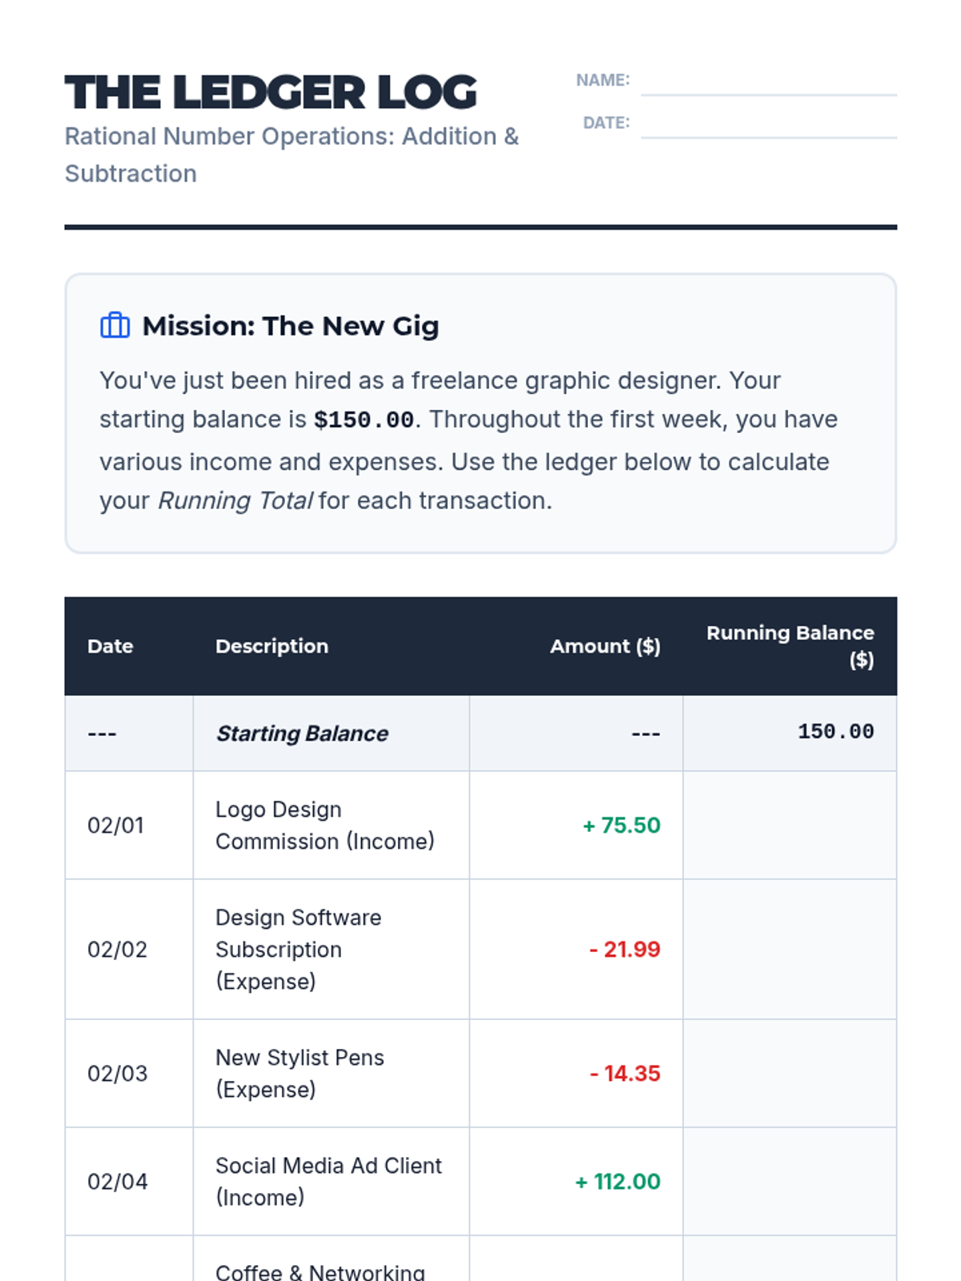Viewport: 961px width, 1281px height.
Task: Click the Mission: The New Gig heading
Action: (x=290, y=327)
